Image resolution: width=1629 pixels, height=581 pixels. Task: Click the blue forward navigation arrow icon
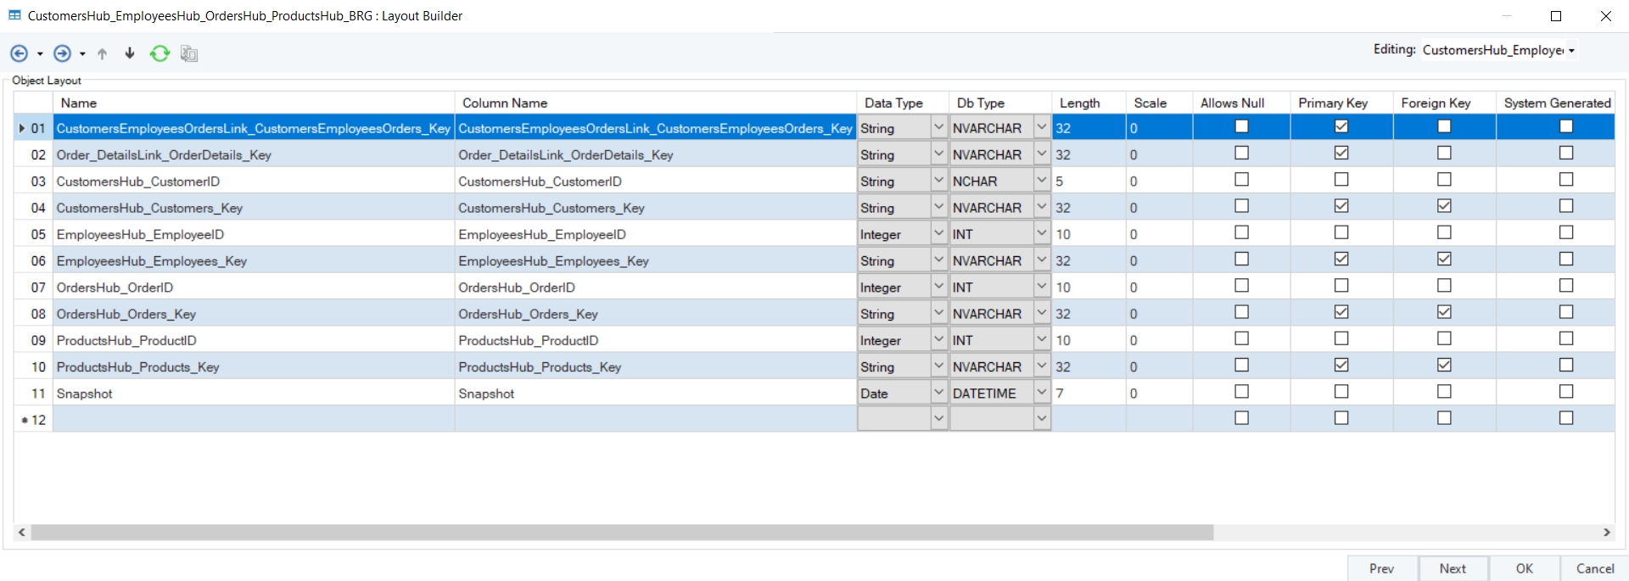click(x=62, y=53)
